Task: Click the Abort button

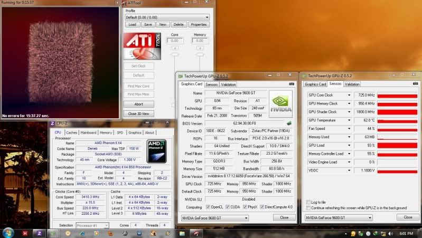Action: tap(139, 104)
